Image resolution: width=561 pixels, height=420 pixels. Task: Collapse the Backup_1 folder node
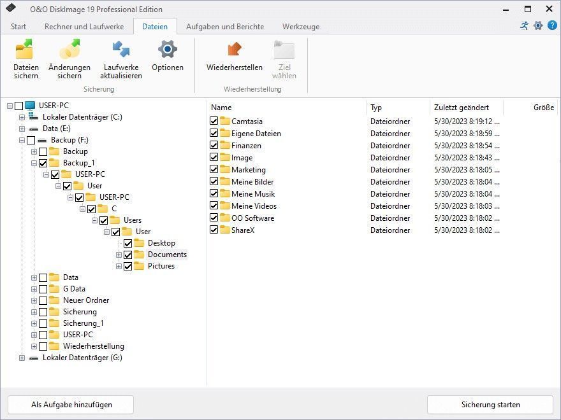34,163
